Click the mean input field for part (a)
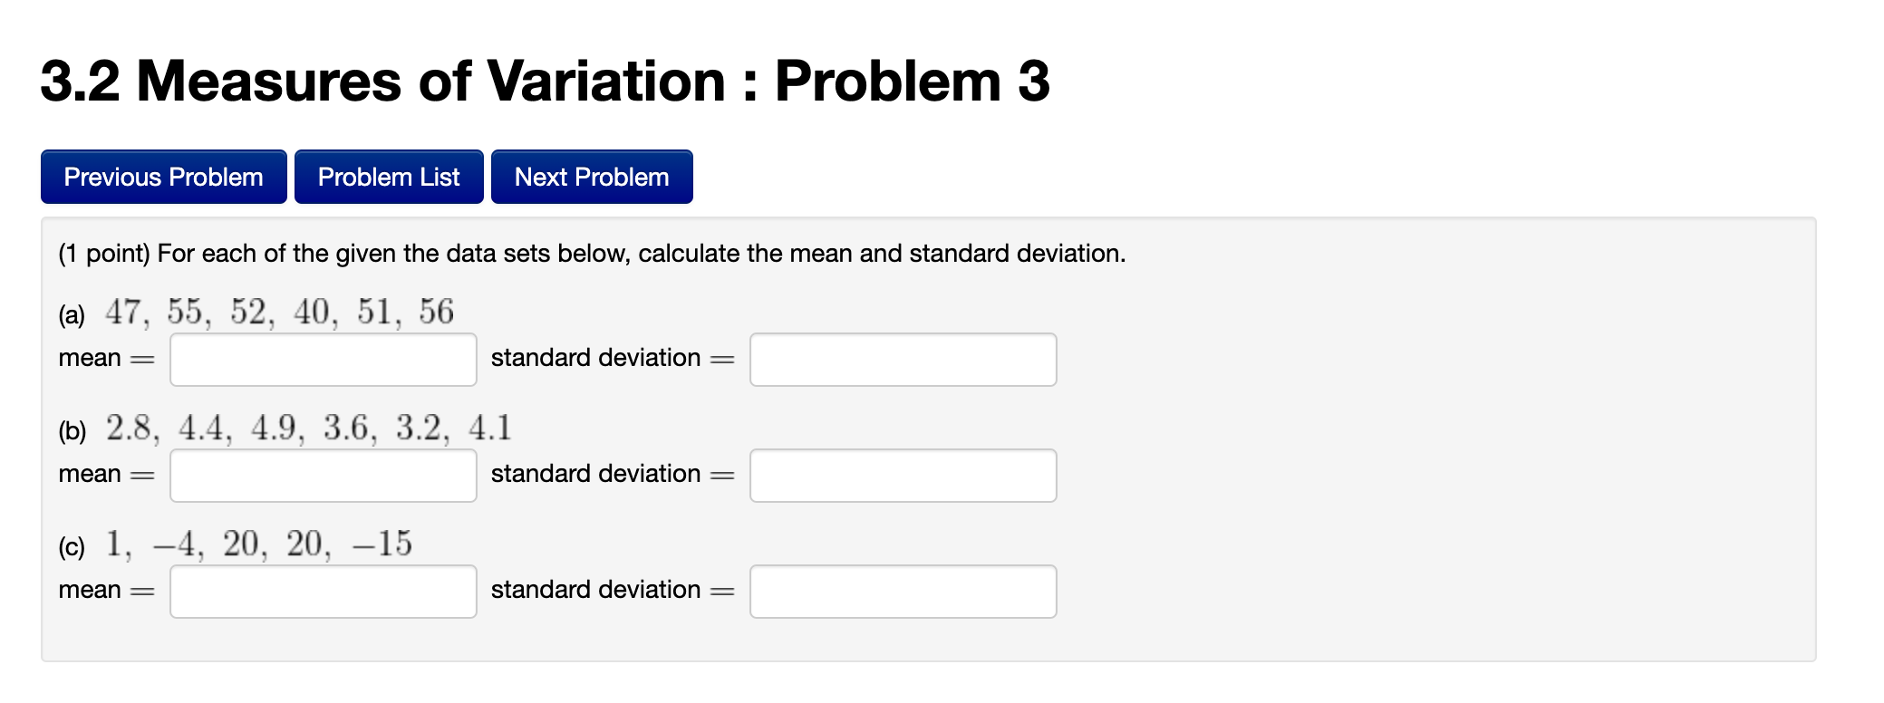 coord(322,359)
